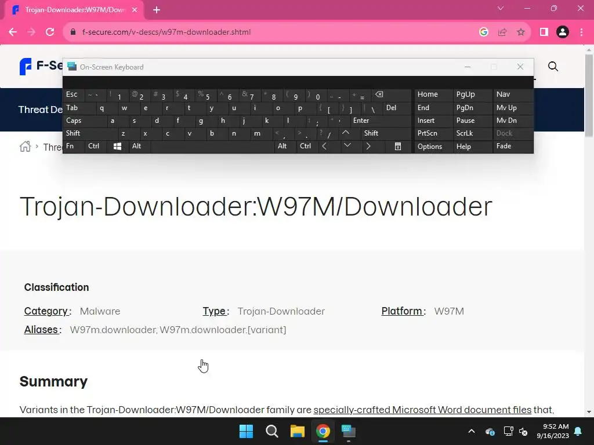The width and height of the screenshot is (594, 445).
Task: Open Options on the On-Screen Keyboard
Action: pyautogui.click(x=433, y=147)
